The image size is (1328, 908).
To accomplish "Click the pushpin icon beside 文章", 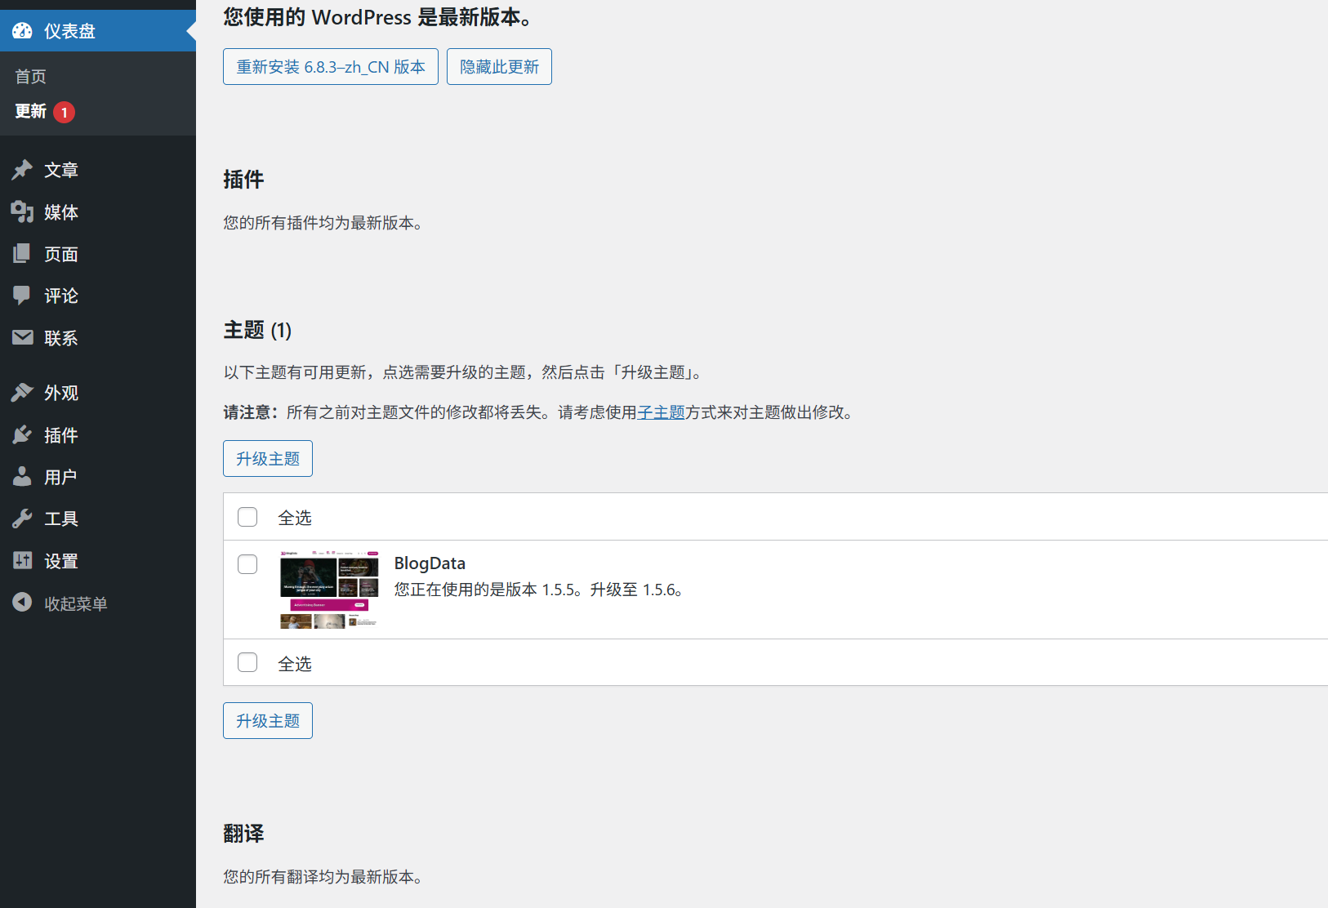I will pos(22,170).
